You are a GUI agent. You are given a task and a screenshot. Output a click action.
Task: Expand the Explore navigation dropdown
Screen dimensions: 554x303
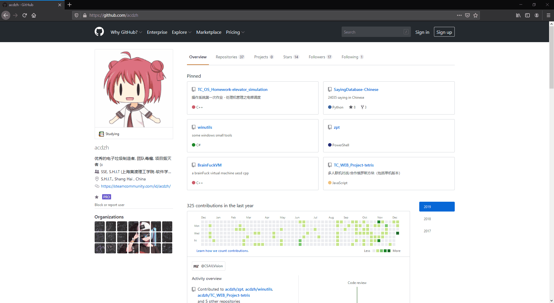181,32
